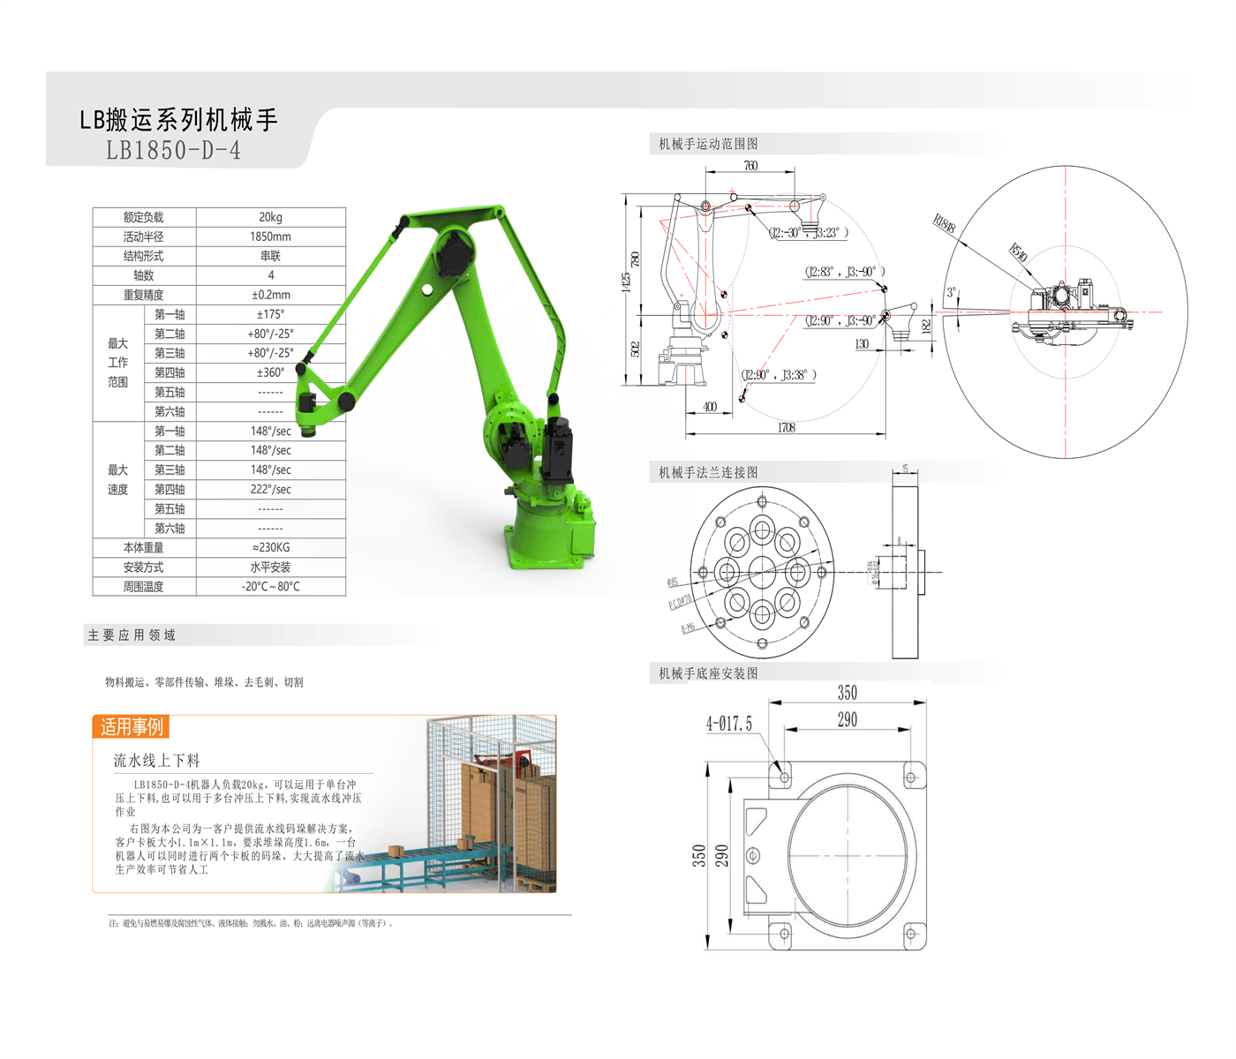1236x1059 pixels.
Task: Click the "机械手法兰连接图" section heading
Action: coord(708,472)
